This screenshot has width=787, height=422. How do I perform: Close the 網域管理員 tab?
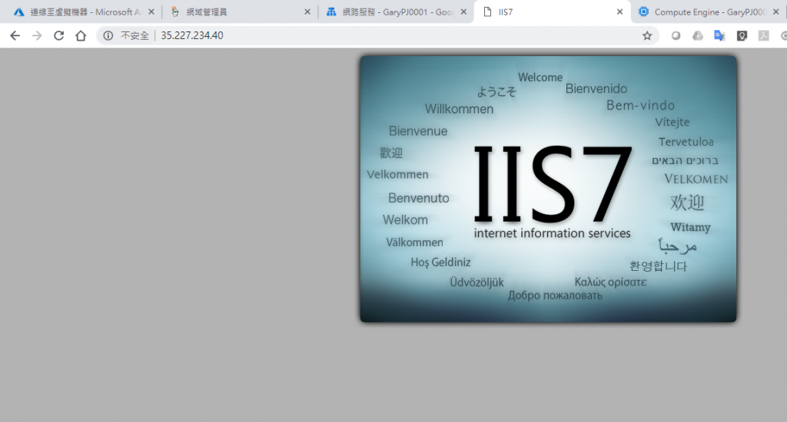click(307, 12)
